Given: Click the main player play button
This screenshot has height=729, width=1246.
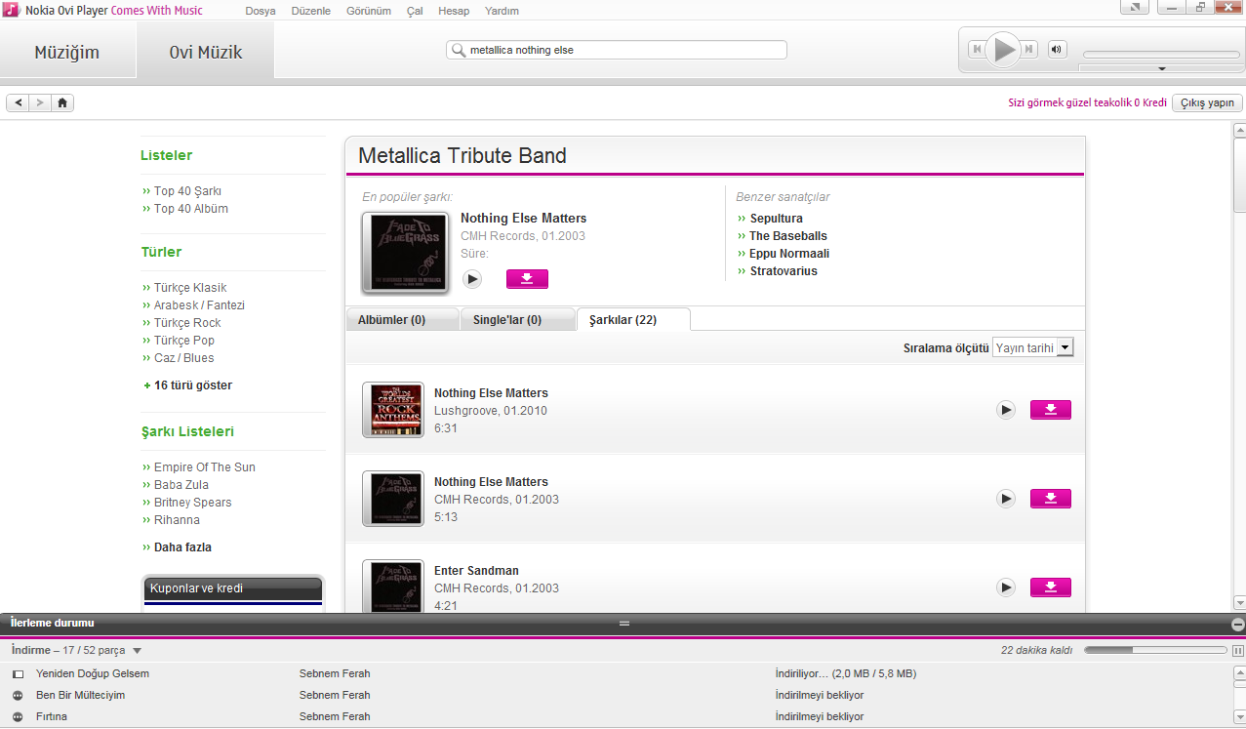Looking at the screenshot, I should pyautogui.click(x=1002, y=49).
